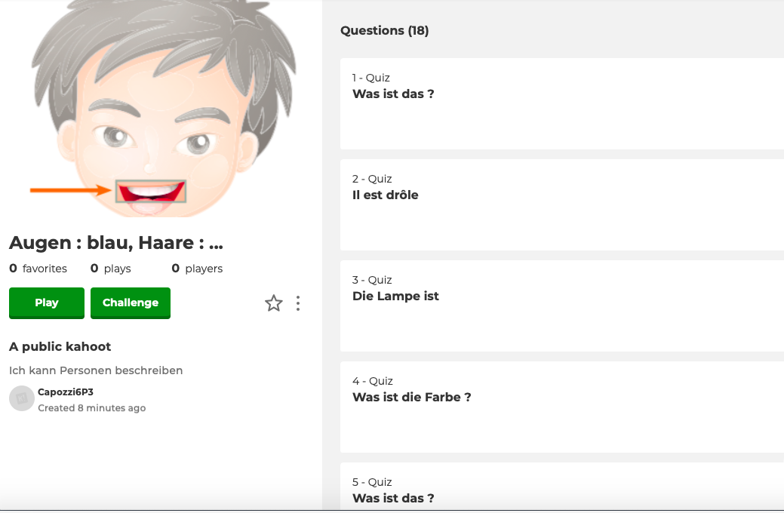Click the 'Created 8 minutes ago' timestamp

(x=91, y=408)
